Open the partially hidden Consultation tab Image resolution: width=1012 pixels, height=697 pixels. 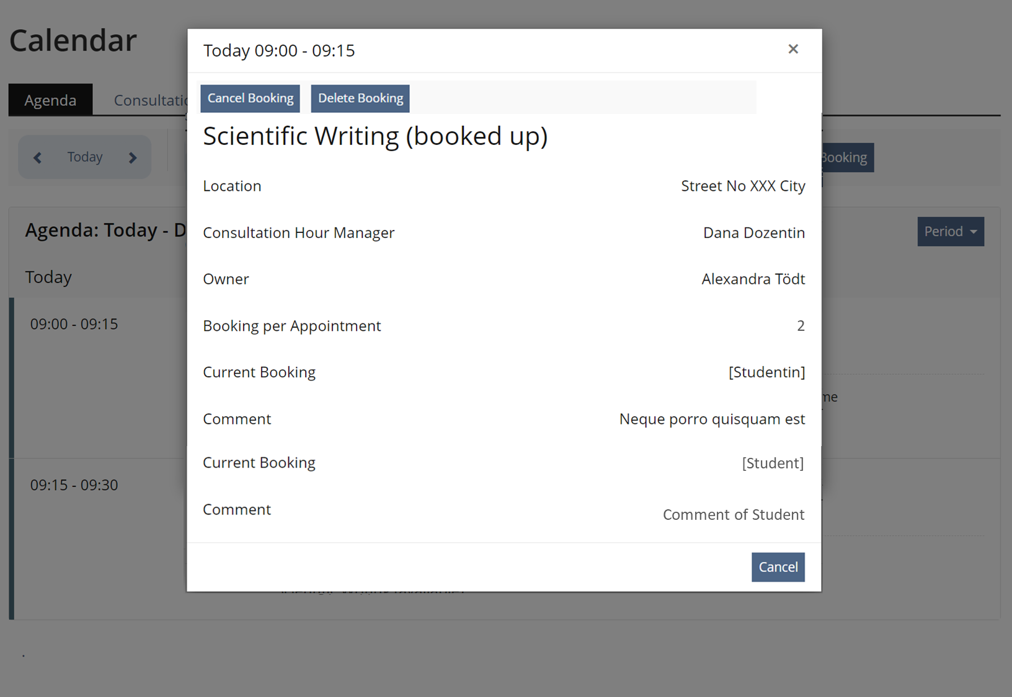tap(149, 100)
